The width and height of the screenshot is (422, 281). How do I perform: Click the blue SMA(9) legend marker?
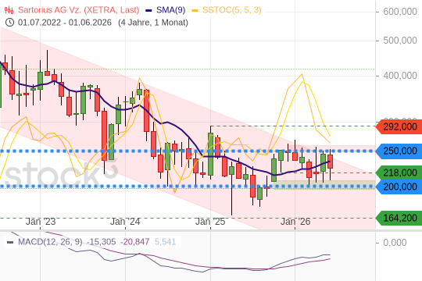point(148,10)
